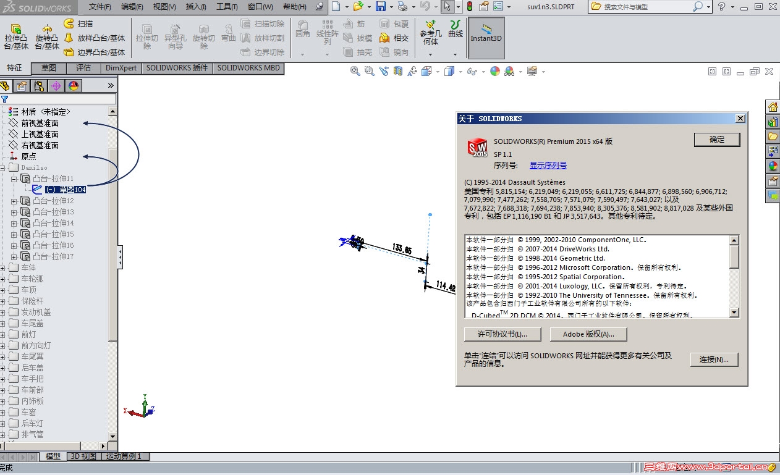780x475 pixels.
Task: Open the Reference Geometry dropdown arrow
Action: click(431, 54)
